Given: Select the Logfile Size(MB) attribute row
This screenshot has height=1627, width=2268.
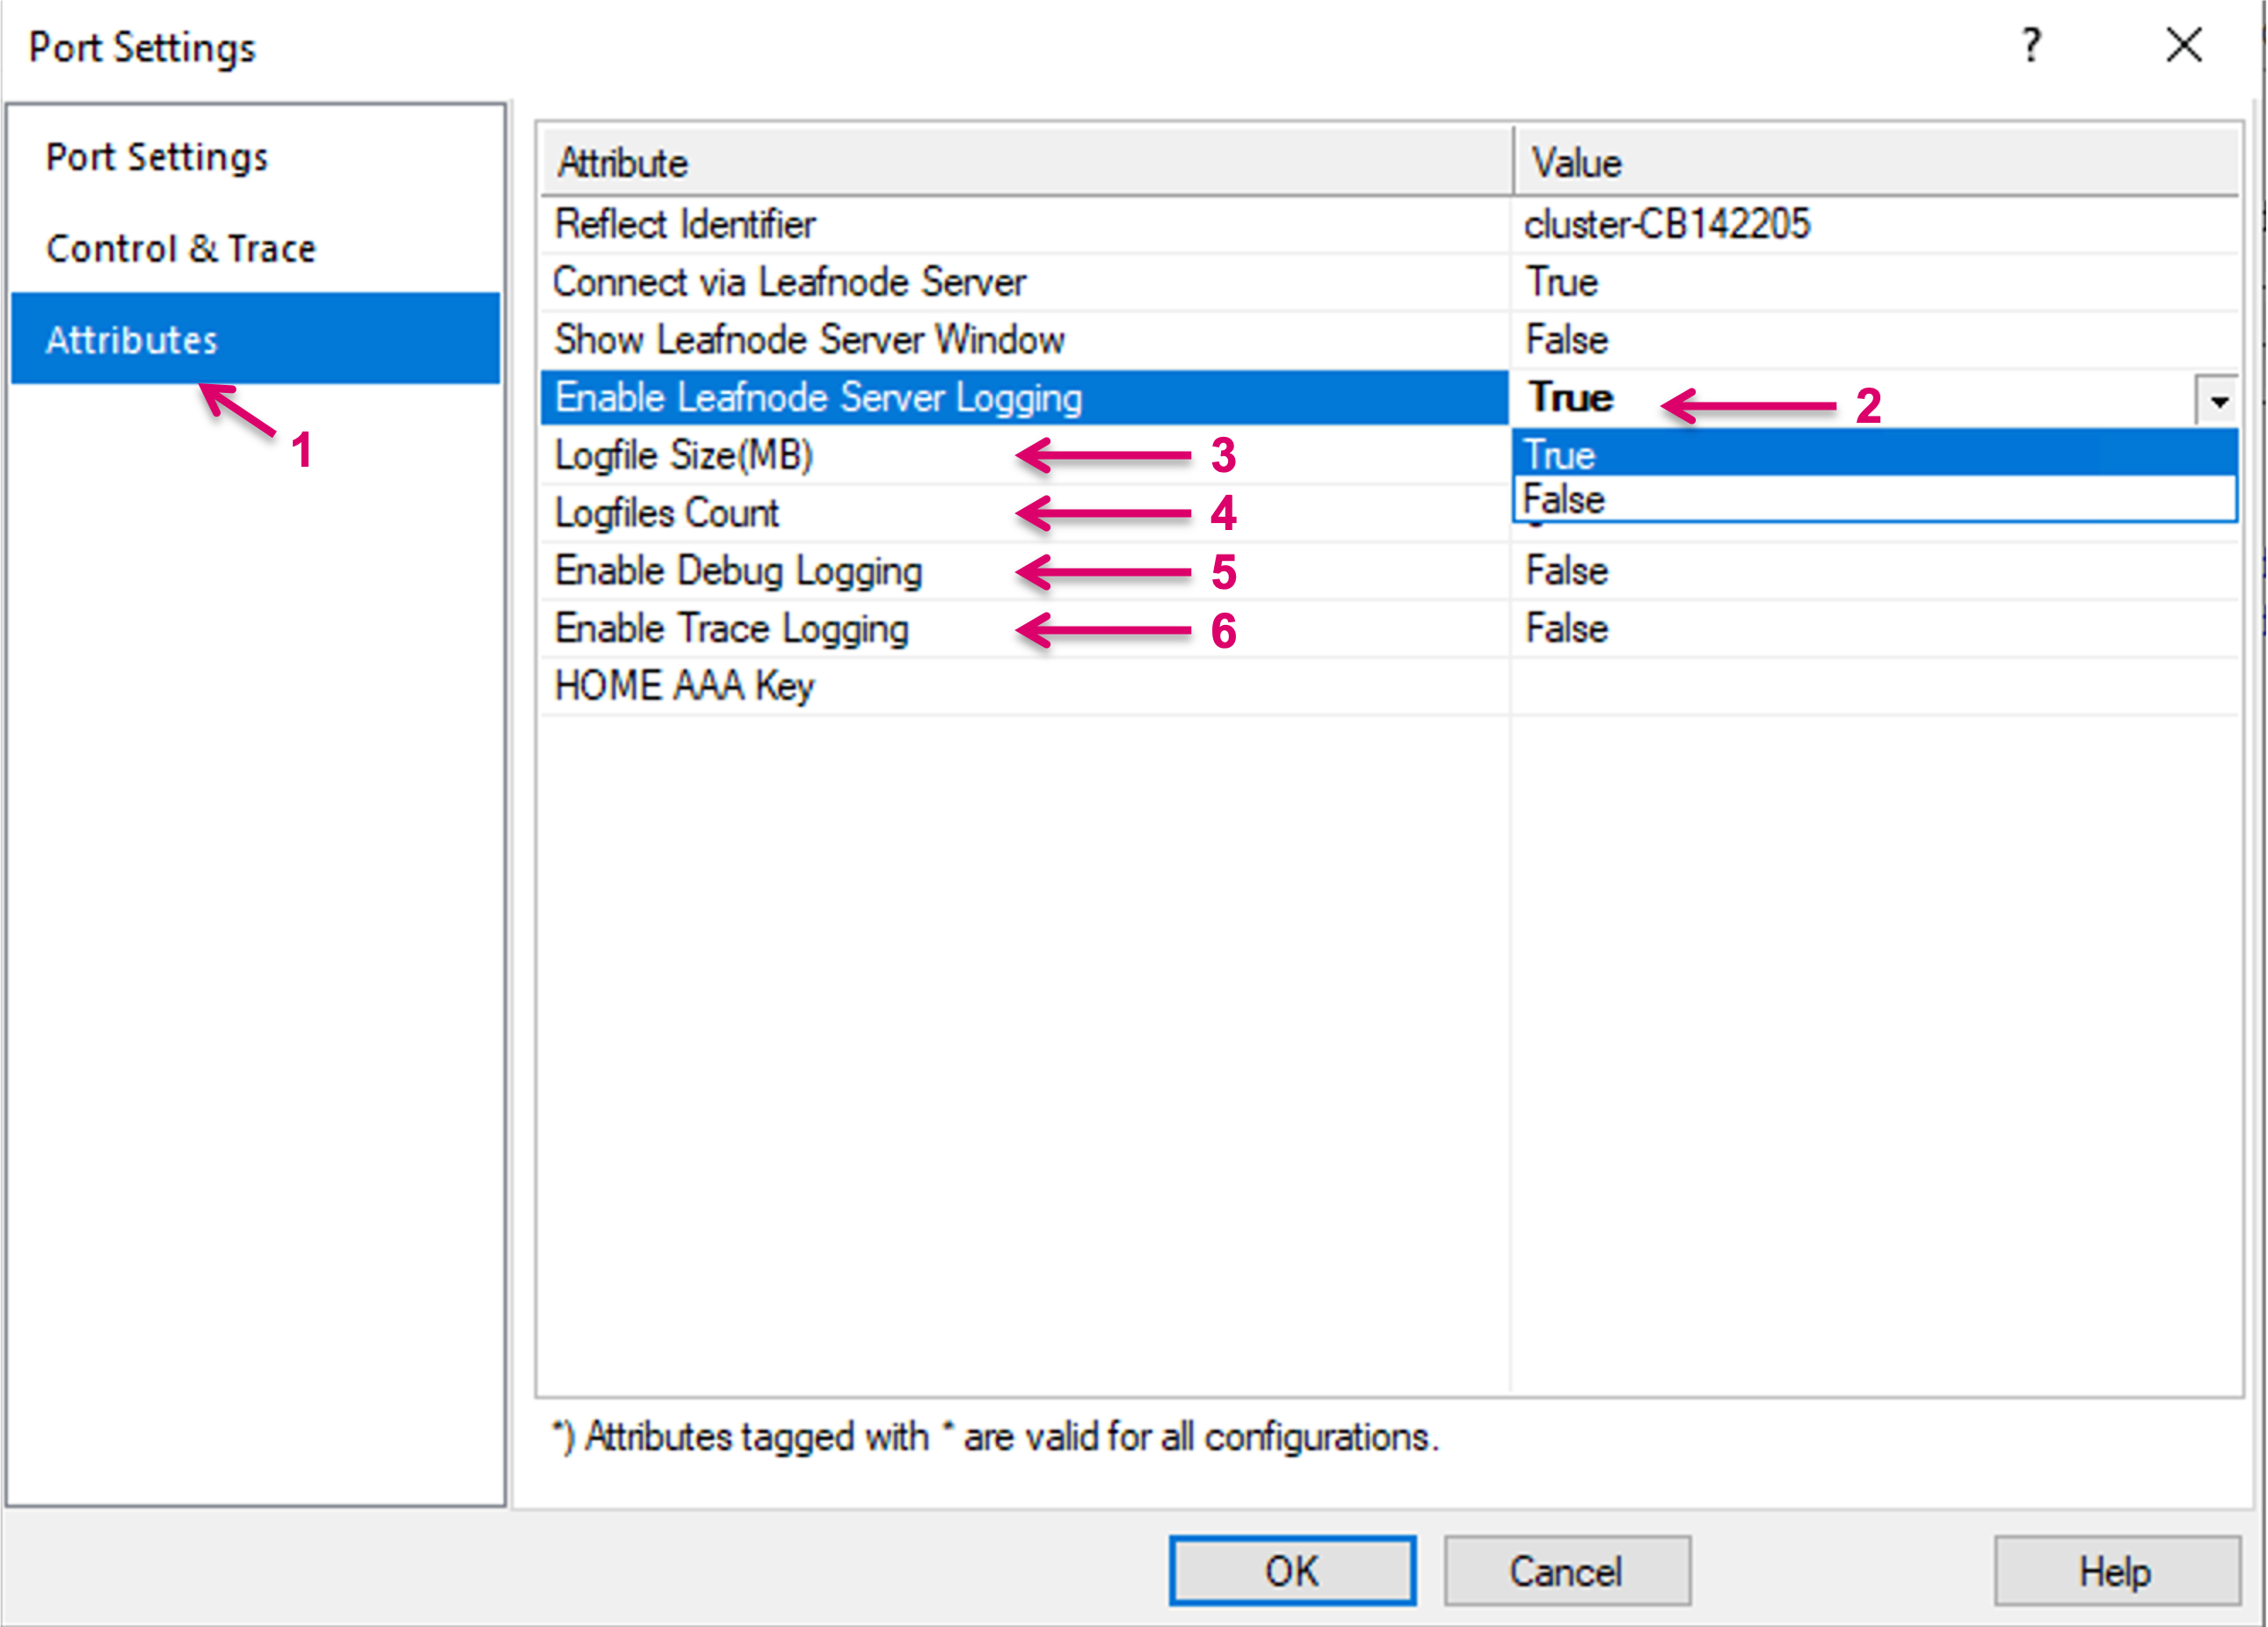Looking at the screenshot, I should pyautogui.click(x=684, y=456).
